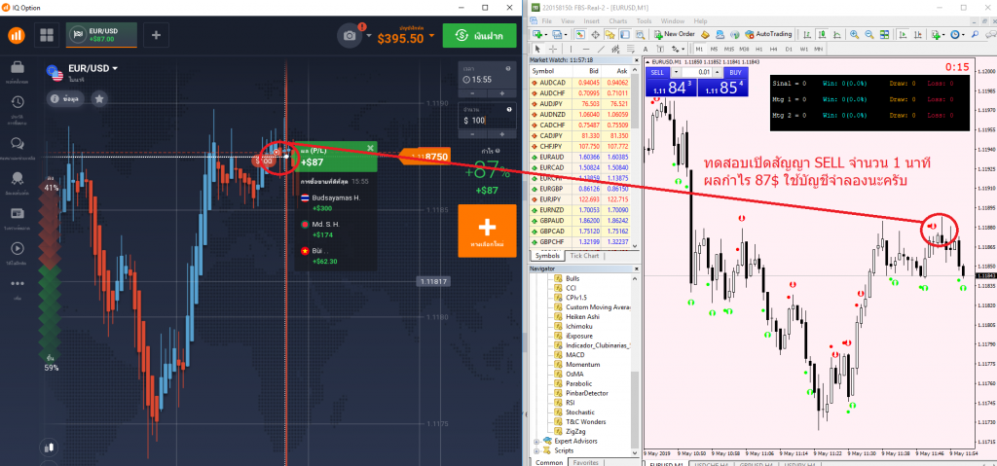Open the market news icon in IQ Option sidebar
Image resolution: width=997 pixels, height=466 pixels.
pyautogui.click(x=18, y=214)
